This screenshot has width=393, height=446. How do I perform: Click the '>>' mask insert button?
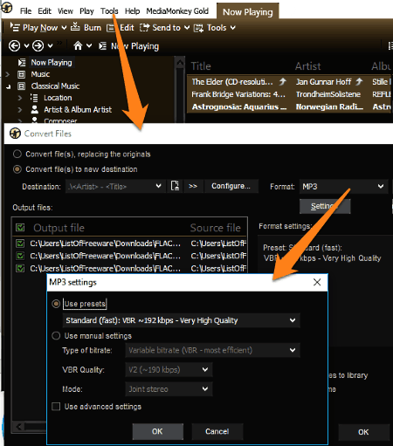point(193,186)
